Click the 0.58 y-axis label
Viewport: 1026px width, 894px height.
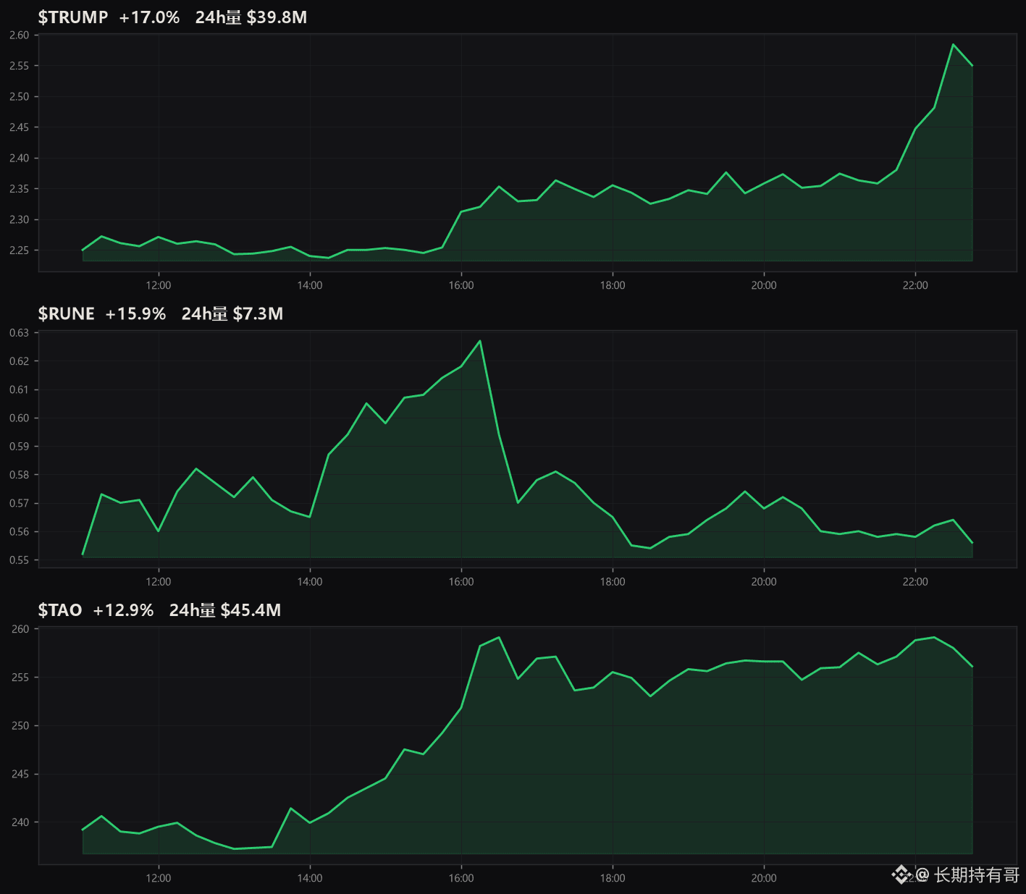(20, 475)
